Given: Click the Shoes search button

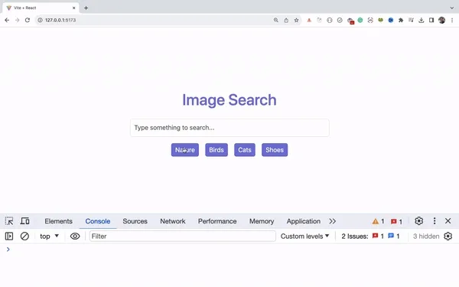Looking at the screenshot, I should tap(275, 150).
